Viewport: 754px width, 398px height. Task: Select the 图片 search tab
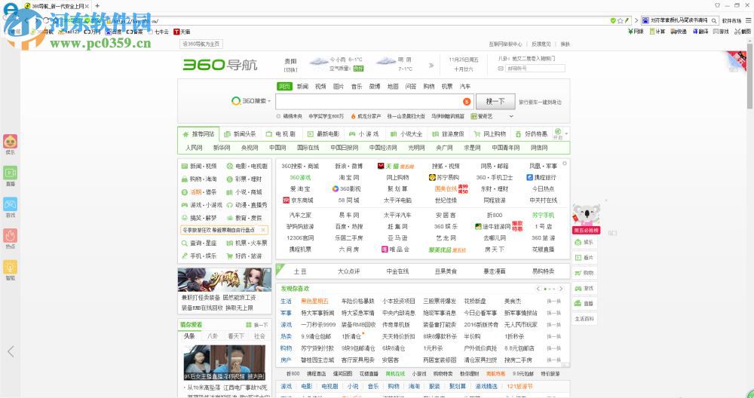(339, 87)
